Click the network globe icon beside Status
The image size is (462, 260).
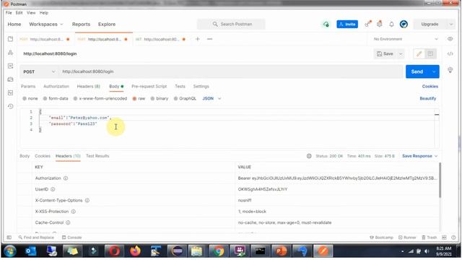click(309, 156)
